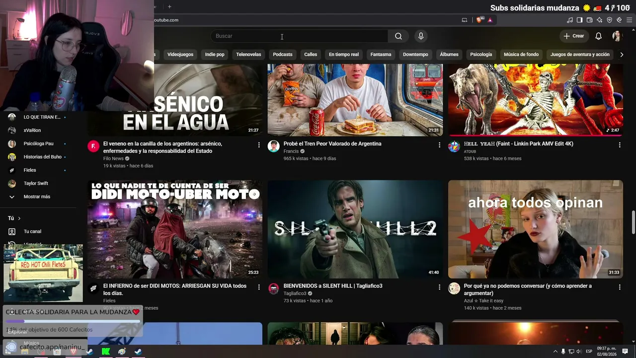This screenshot has width=636, height=358.
Task: Open the Brave playlist music note icon
Action: point(570,20)
